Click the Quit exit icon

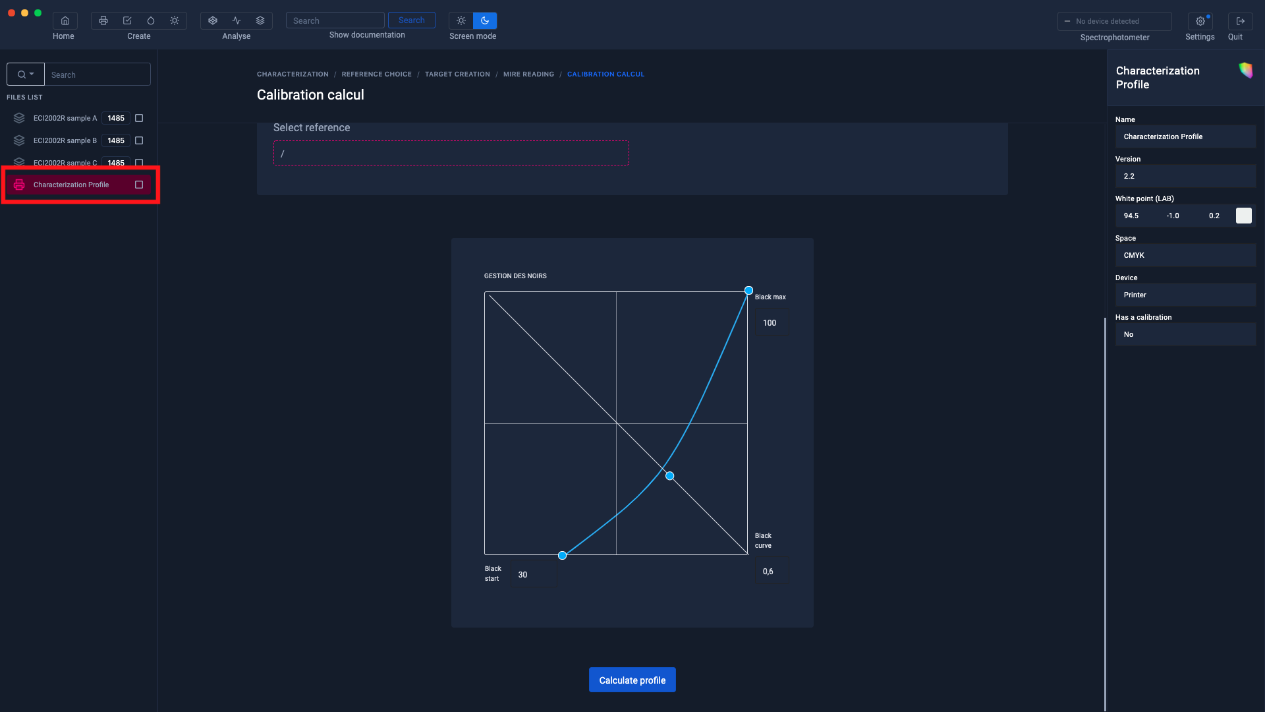[x=1241, y=21]
